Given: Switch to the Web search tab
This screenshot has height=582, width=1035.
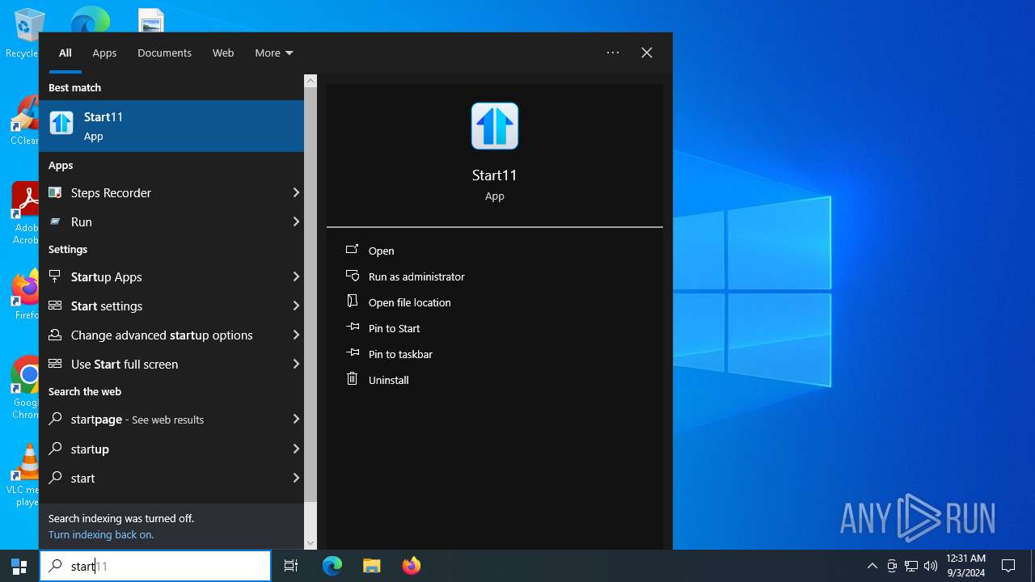Looking at the screenshot, I should coord(223,53).
